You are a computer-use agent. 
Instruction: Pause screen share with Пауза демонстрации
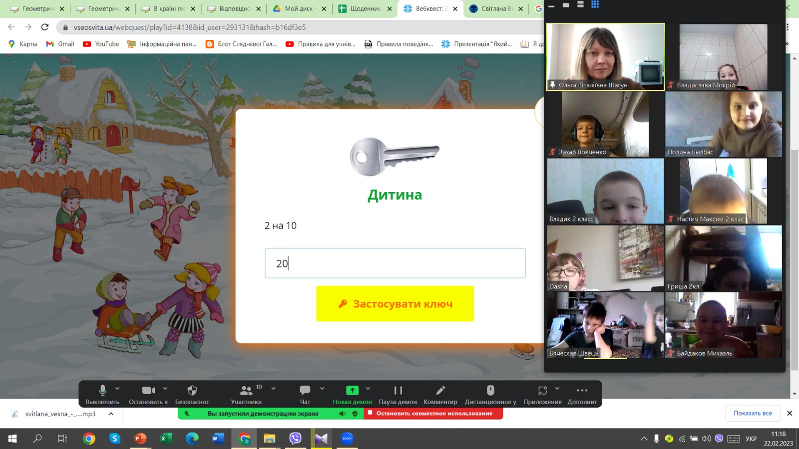398,391
